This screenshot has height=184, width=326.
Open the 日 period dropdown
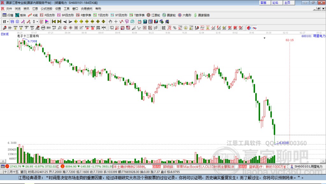tap(5, 22)
